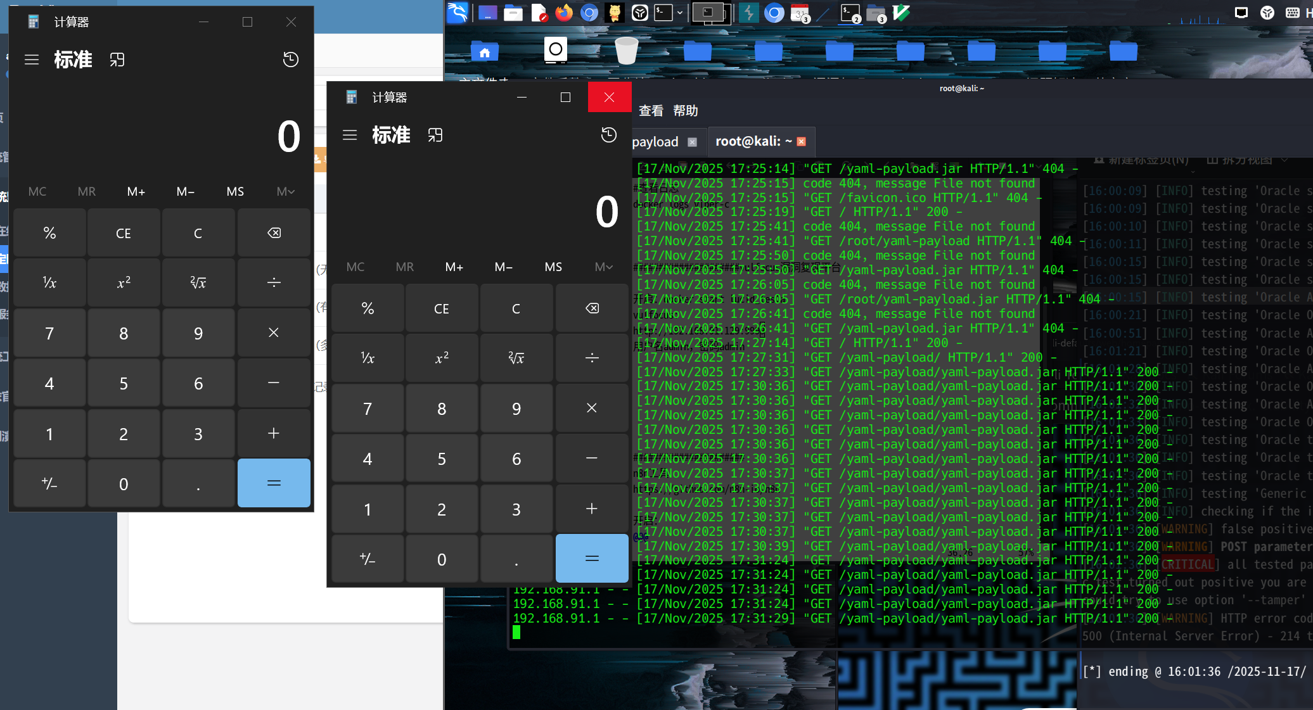Open the front calculator's hamburger navigation menu
The height and width of the screenshot is (710, 1313).
[350, 135]
